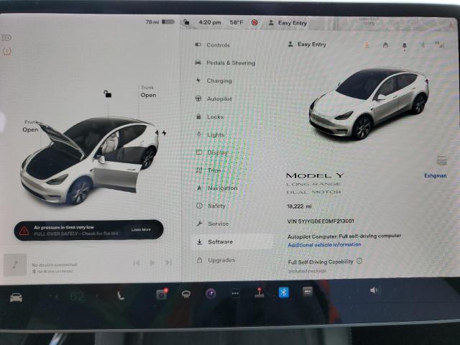Open the release notes card icon above Eshgman
This screenshot has height=345, width=460.
point(441,161)
